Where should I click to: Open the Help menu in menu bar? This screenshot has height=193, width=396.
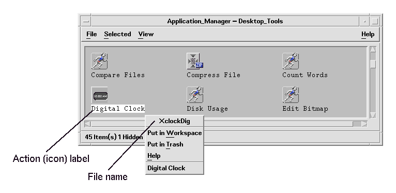tap(368, 34)
